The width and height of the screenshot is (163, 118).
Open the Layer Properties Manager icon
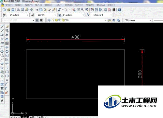coord(49,20)
